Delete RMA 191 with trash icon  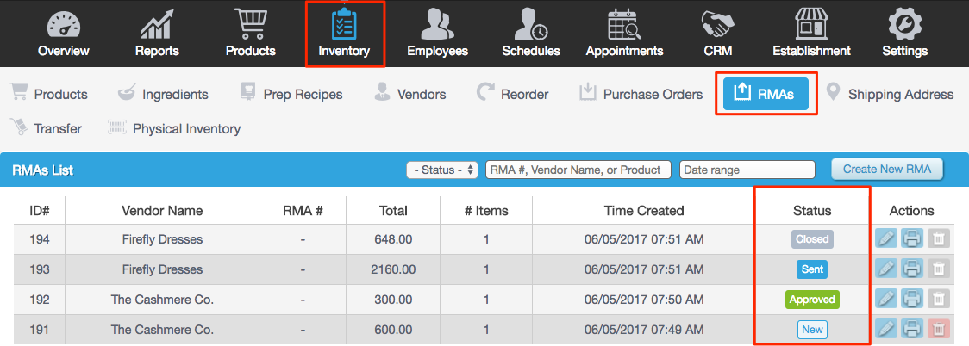(938, 329)
